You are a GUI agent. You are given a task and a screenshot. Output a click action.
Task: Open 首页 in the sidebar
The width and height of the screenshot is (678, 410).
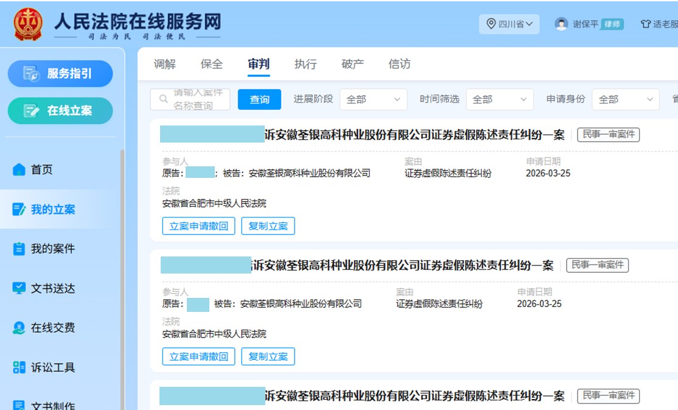(60, 170)
